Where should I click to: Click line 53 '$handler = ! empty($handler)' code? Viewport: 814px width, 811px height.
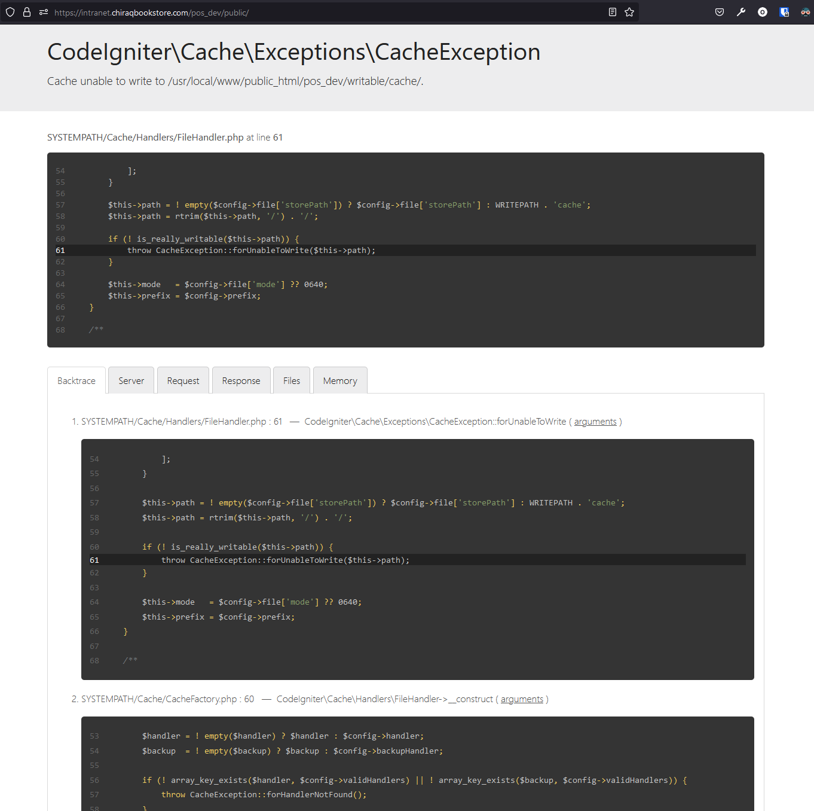(283, 736)
